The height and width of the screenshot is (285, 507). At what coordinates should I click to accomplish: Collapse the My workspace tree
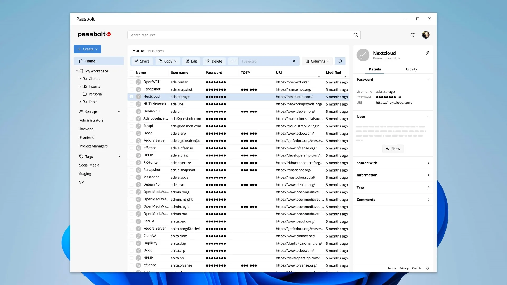pyautogui.click(x=77, y=71)
